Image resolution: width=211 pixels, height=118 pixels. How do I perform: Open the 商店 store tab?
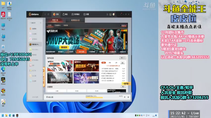coord(65,14)
